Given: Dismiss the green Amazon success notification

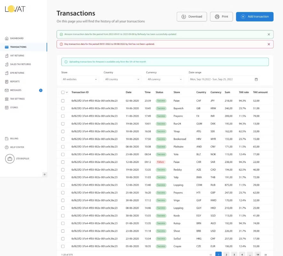Looking at the screenshot, I should click(x=269, y=35).
